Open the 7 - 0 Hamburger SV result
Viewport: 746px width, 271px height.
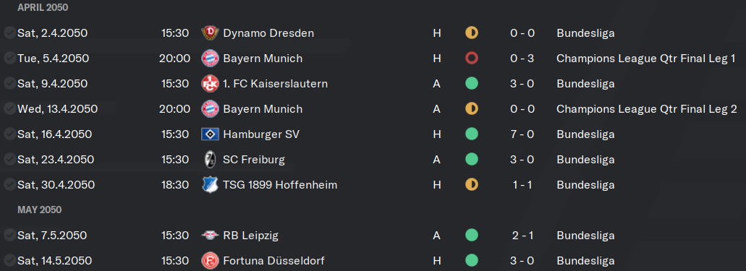point(522,134)
